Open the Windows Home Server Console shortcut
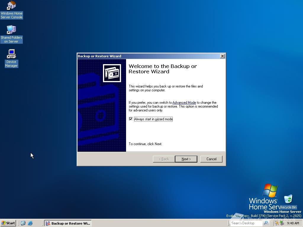This screenshot has height=227, width=303. (12, 10)
